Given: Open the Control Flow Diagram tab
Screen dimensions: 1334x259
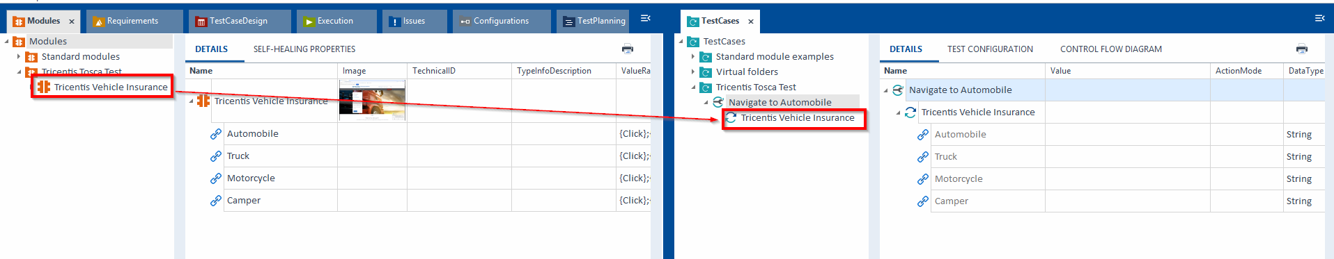Looking at the screenshot, I should point(1111,49).
